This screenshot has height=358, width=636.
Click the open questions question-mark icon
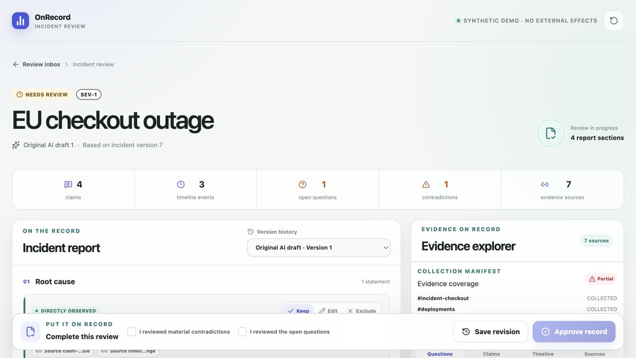click(303, 184)
